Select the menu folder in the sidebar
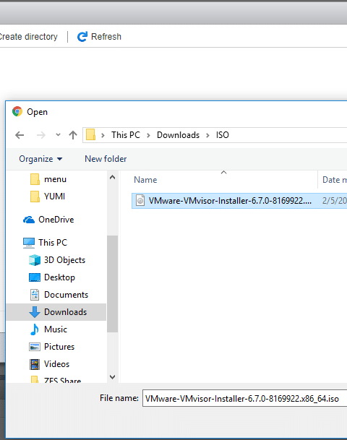The width and height of the screenshot is (347, 440). pyautogui.click(x=48, y=179)
